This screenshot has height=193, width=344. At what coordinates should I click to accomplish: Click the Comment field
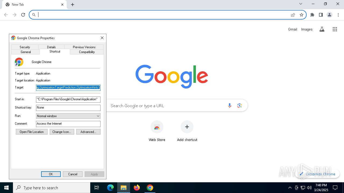pyautogui.click(x=68, y=124)
